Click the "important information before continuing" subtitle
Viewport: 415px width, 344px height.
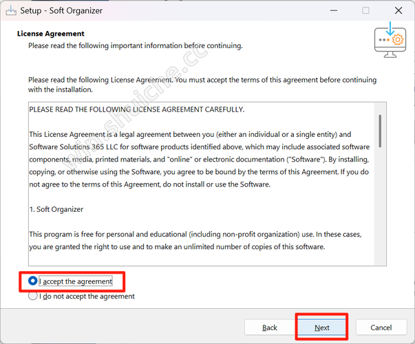click(x=135, y=45)
